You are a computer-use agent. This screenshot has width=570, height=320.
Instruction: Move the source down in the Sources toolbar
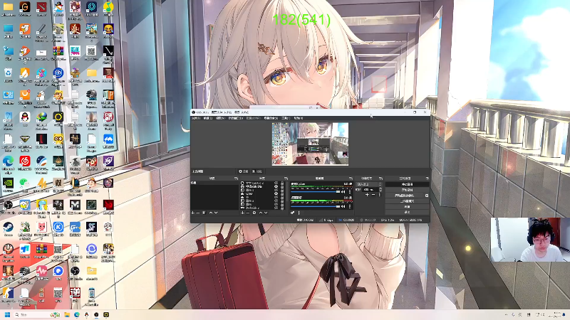(x=266, y=213)
